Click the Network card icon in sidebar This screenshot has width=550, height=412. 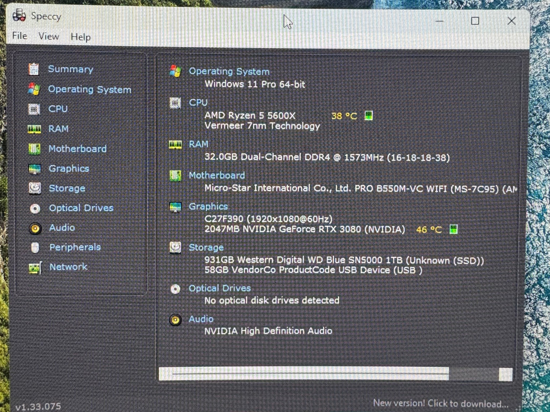tap(35, 267)
